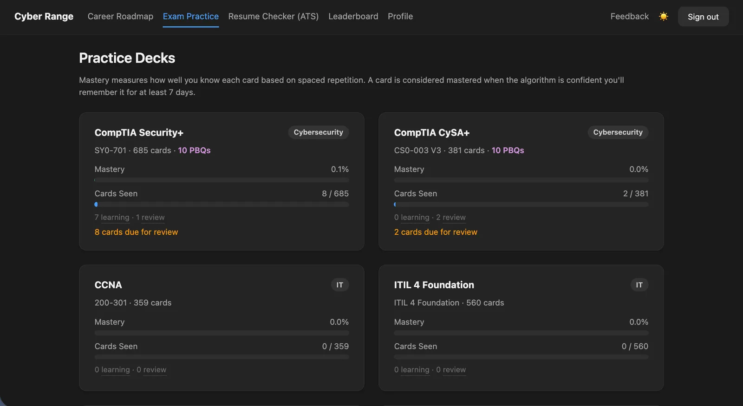The image size is (743, 406).
Task: Go to the Leaderboard tab
Action: pyautogui.click(x=353, y=16)
